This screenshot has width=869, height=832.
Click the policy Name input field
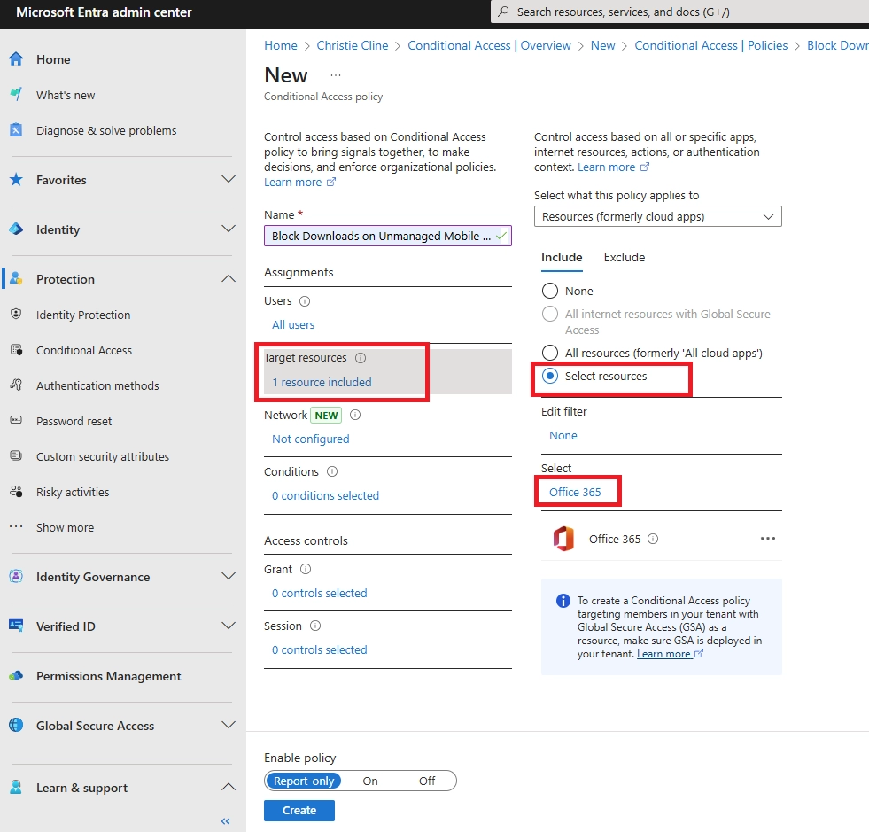(x=387, y=236)
